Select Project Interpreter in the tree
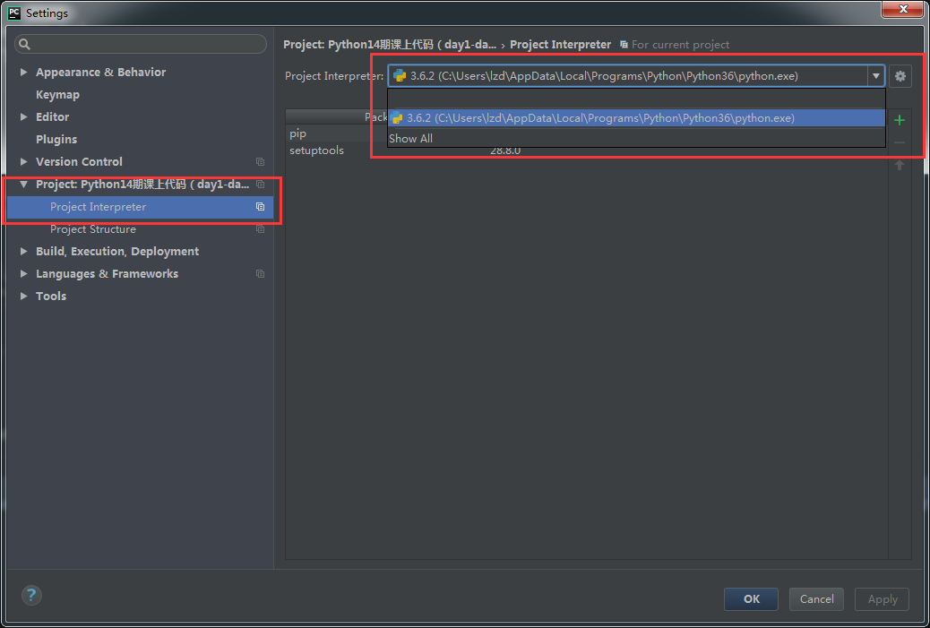 [x=140, y=206]
